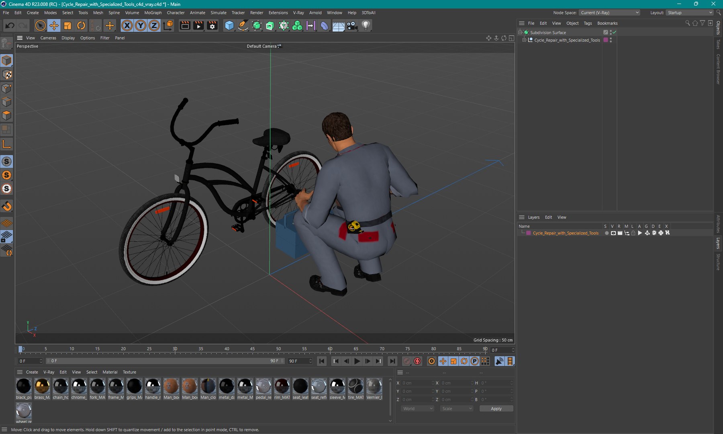Image resolution: width=723 pixels, height=434 pixels.
Task: Toggle Y axis lock
Action: click(x=141, y=25)
